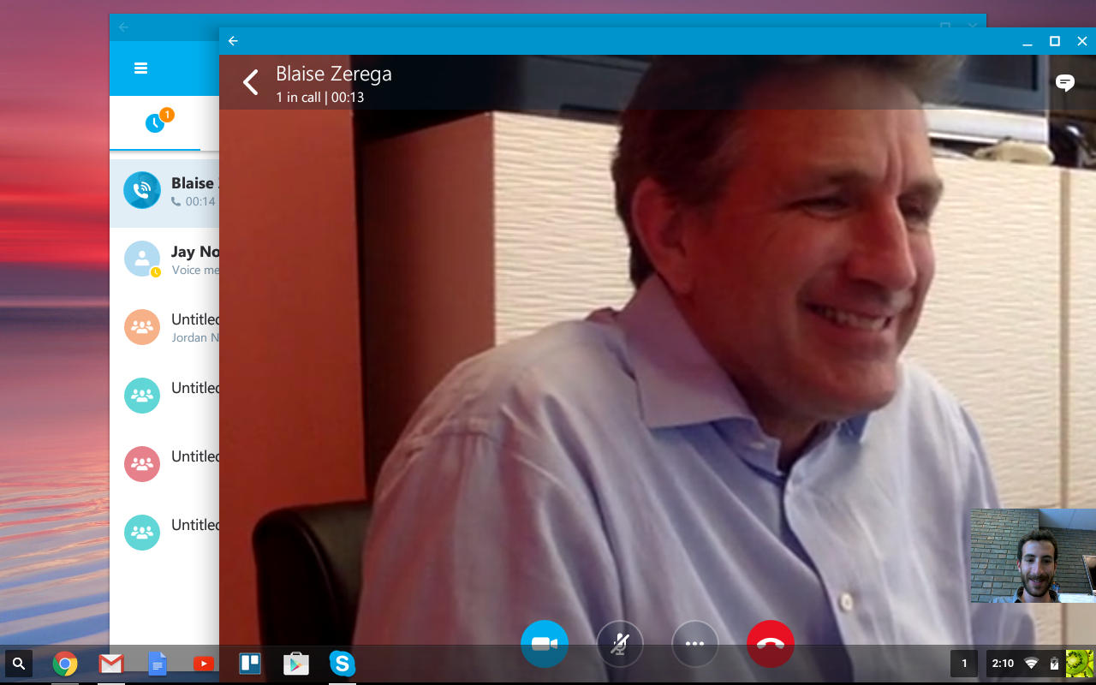Open the hamburger menu in the Skype contacts window
The image size is (1096, 685).
coord(141,68)
